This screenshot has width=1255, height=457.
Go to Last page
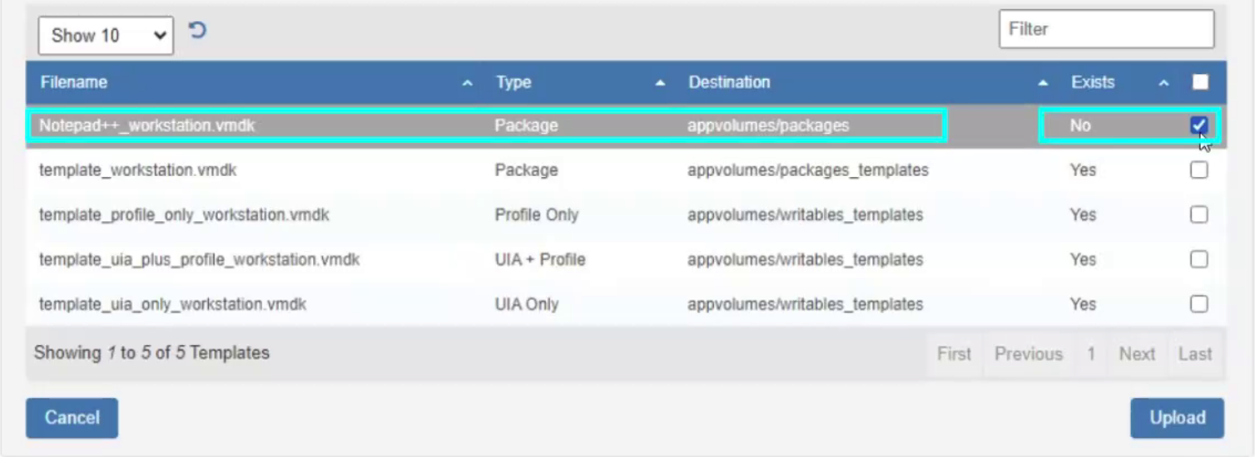pyautogui.click(x=1195, y=354)
